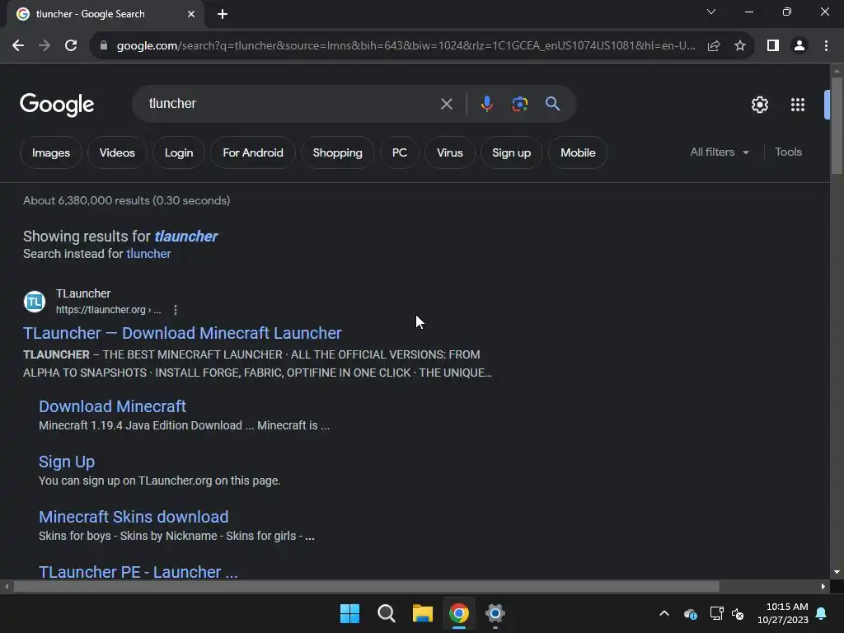844x633 pixels.
Task: Search by image with Google Lens
Action: click(519, 104)
